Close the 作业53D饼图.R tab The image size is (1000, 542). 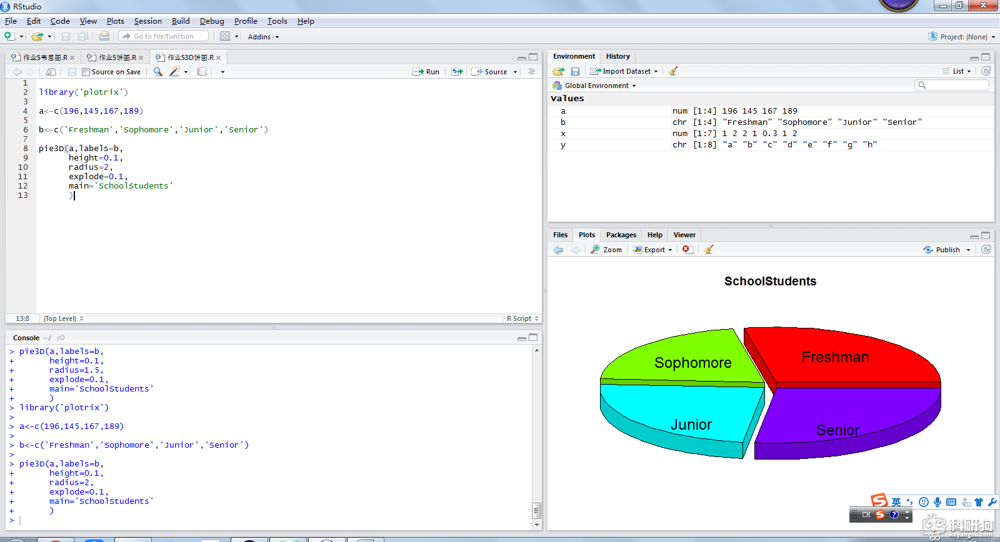[219, 57]
